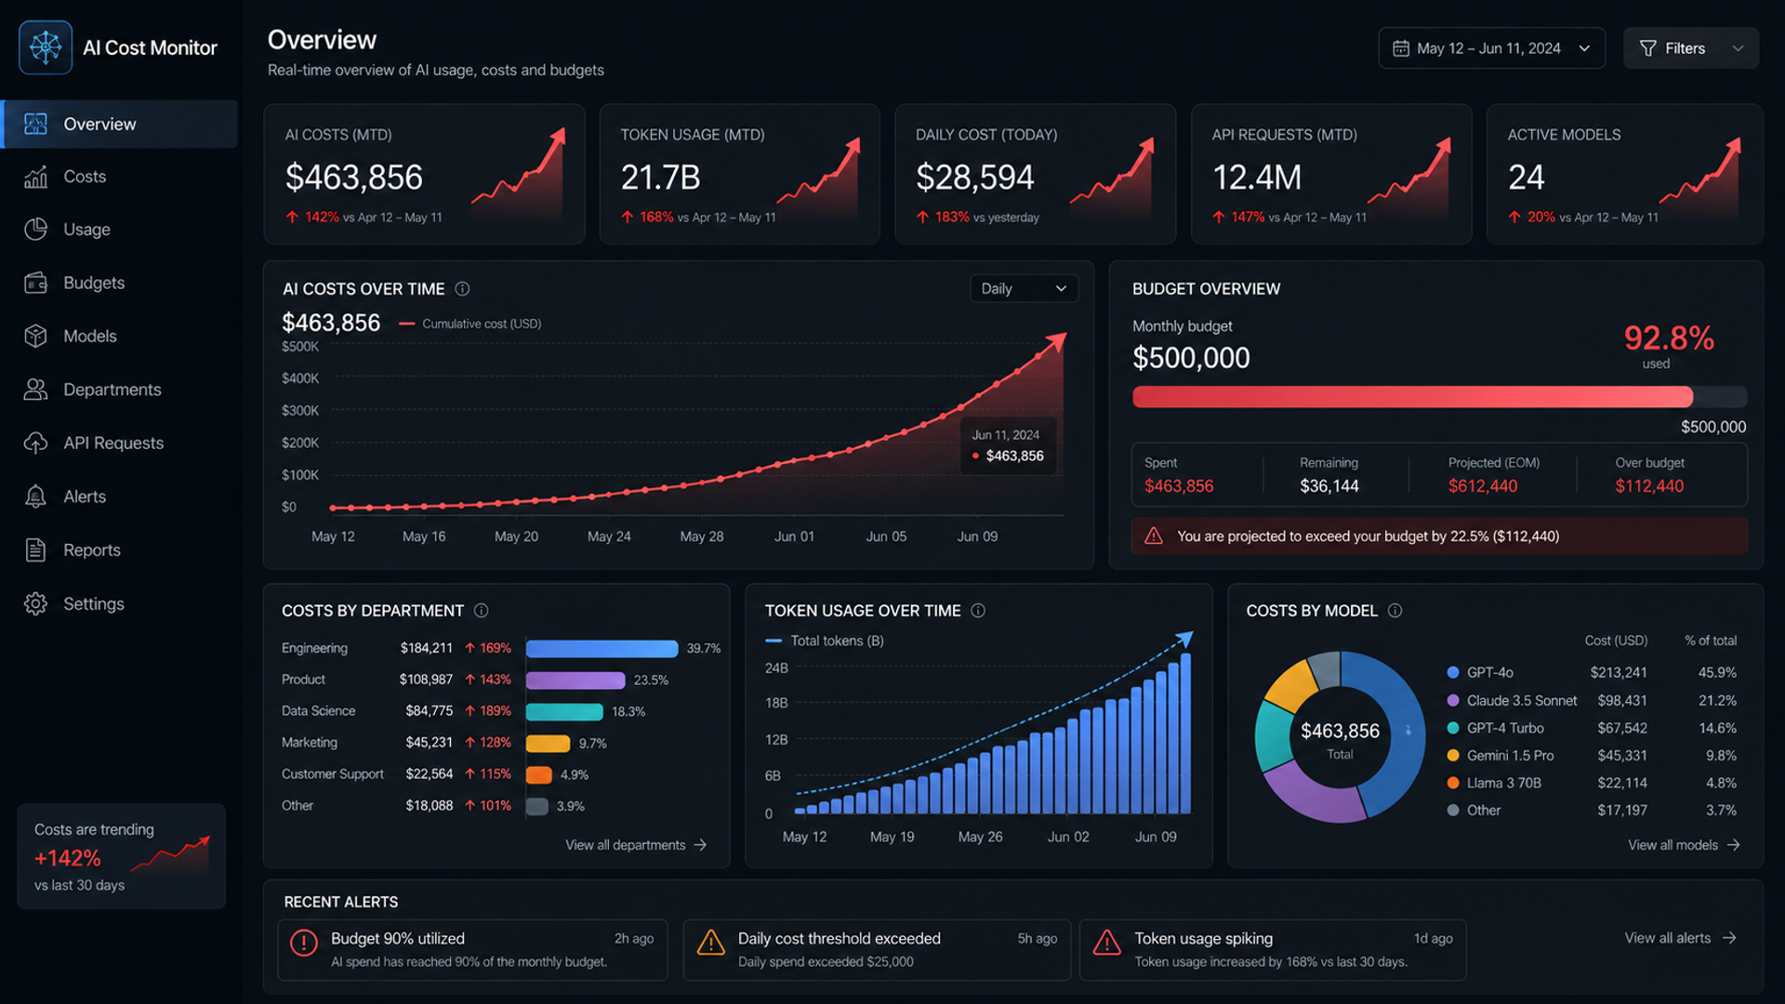The width and height of the screenshot is (1785, 1004).
Task: Click the Costs are trending +142% card
Action: [121, 856]
